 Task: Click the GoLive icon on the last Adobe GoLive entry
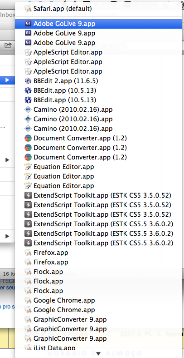pos(28,43)
